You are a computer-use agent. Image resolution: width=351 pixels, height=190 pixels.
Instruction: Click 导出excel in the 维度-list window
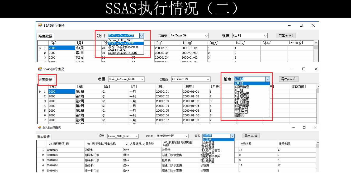[288, 79]
